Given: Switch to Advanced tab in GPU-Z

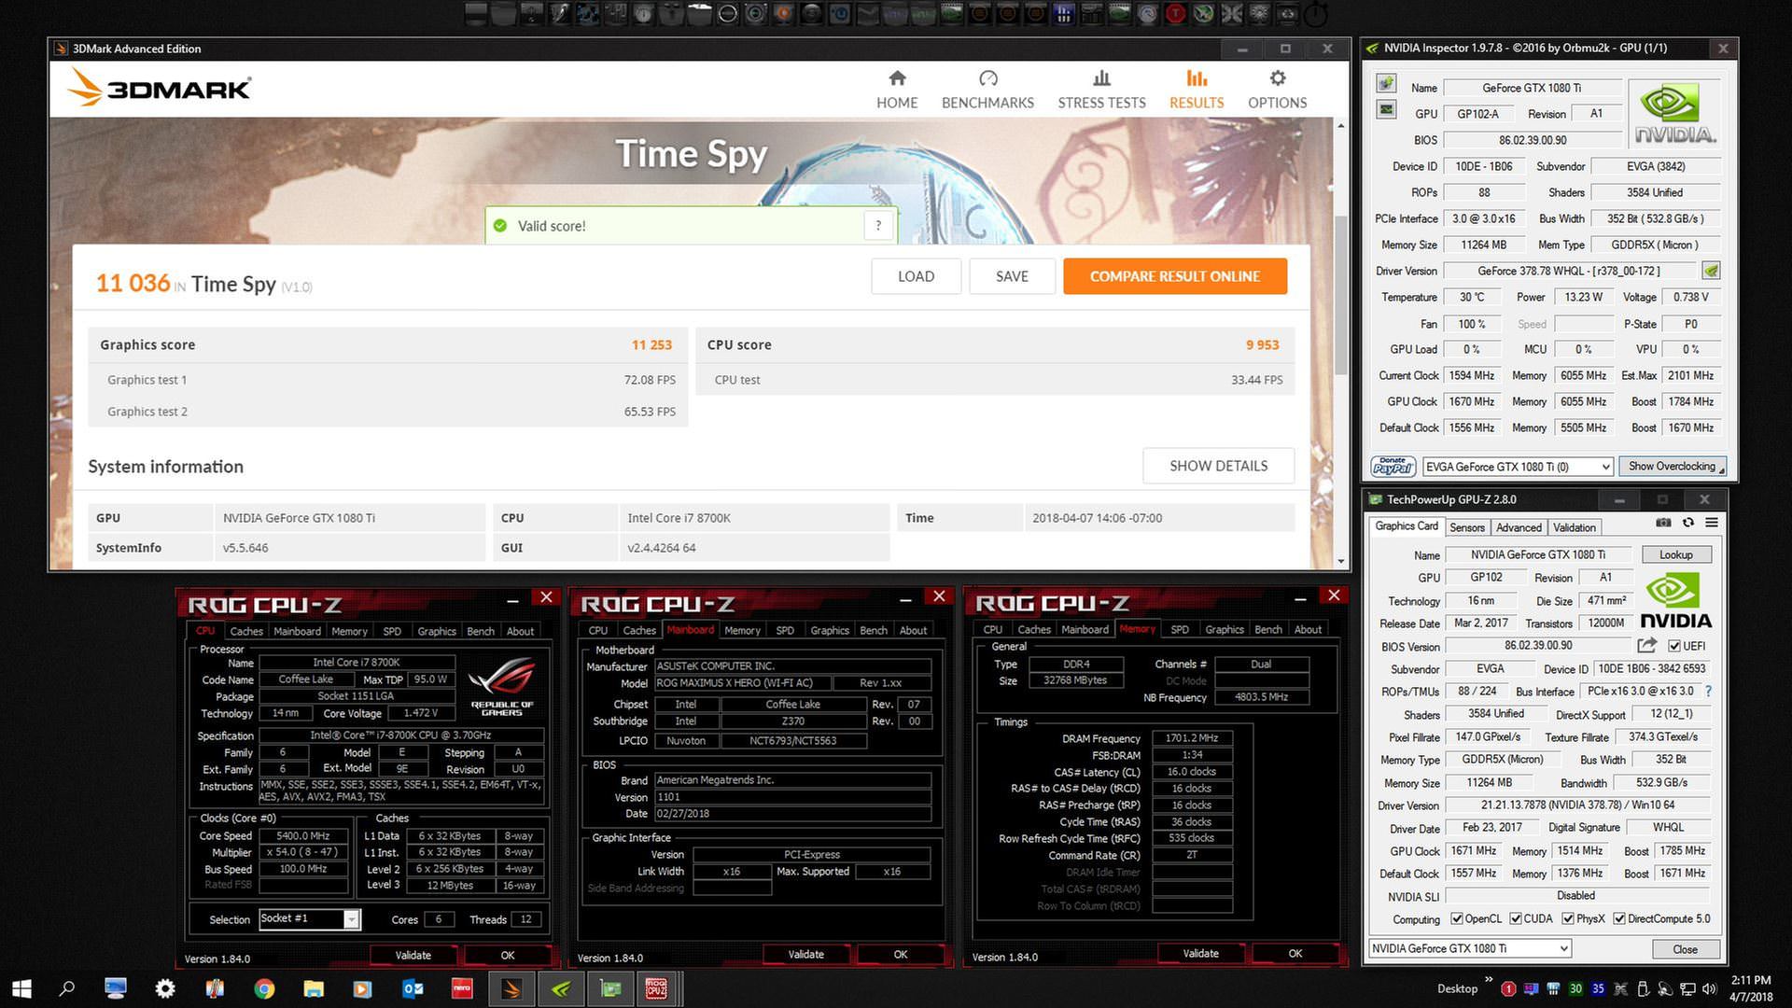Looking at the screenshot, I should coord(1519,527).
